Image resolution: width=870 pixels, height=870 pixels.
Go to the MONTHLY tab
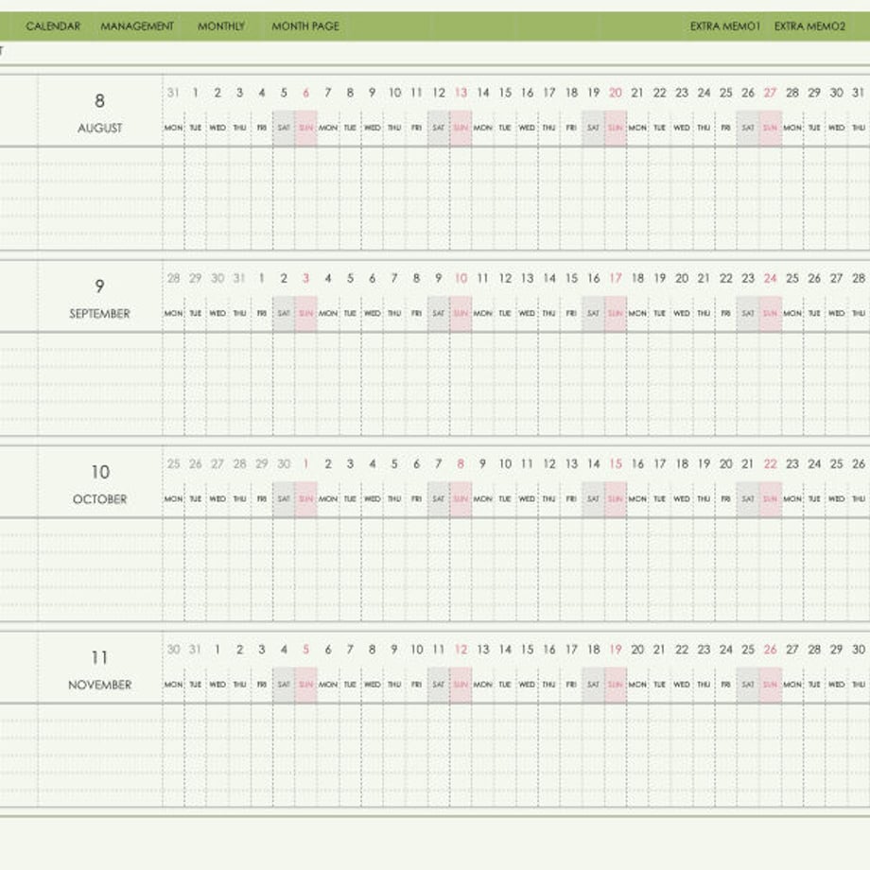221,26
